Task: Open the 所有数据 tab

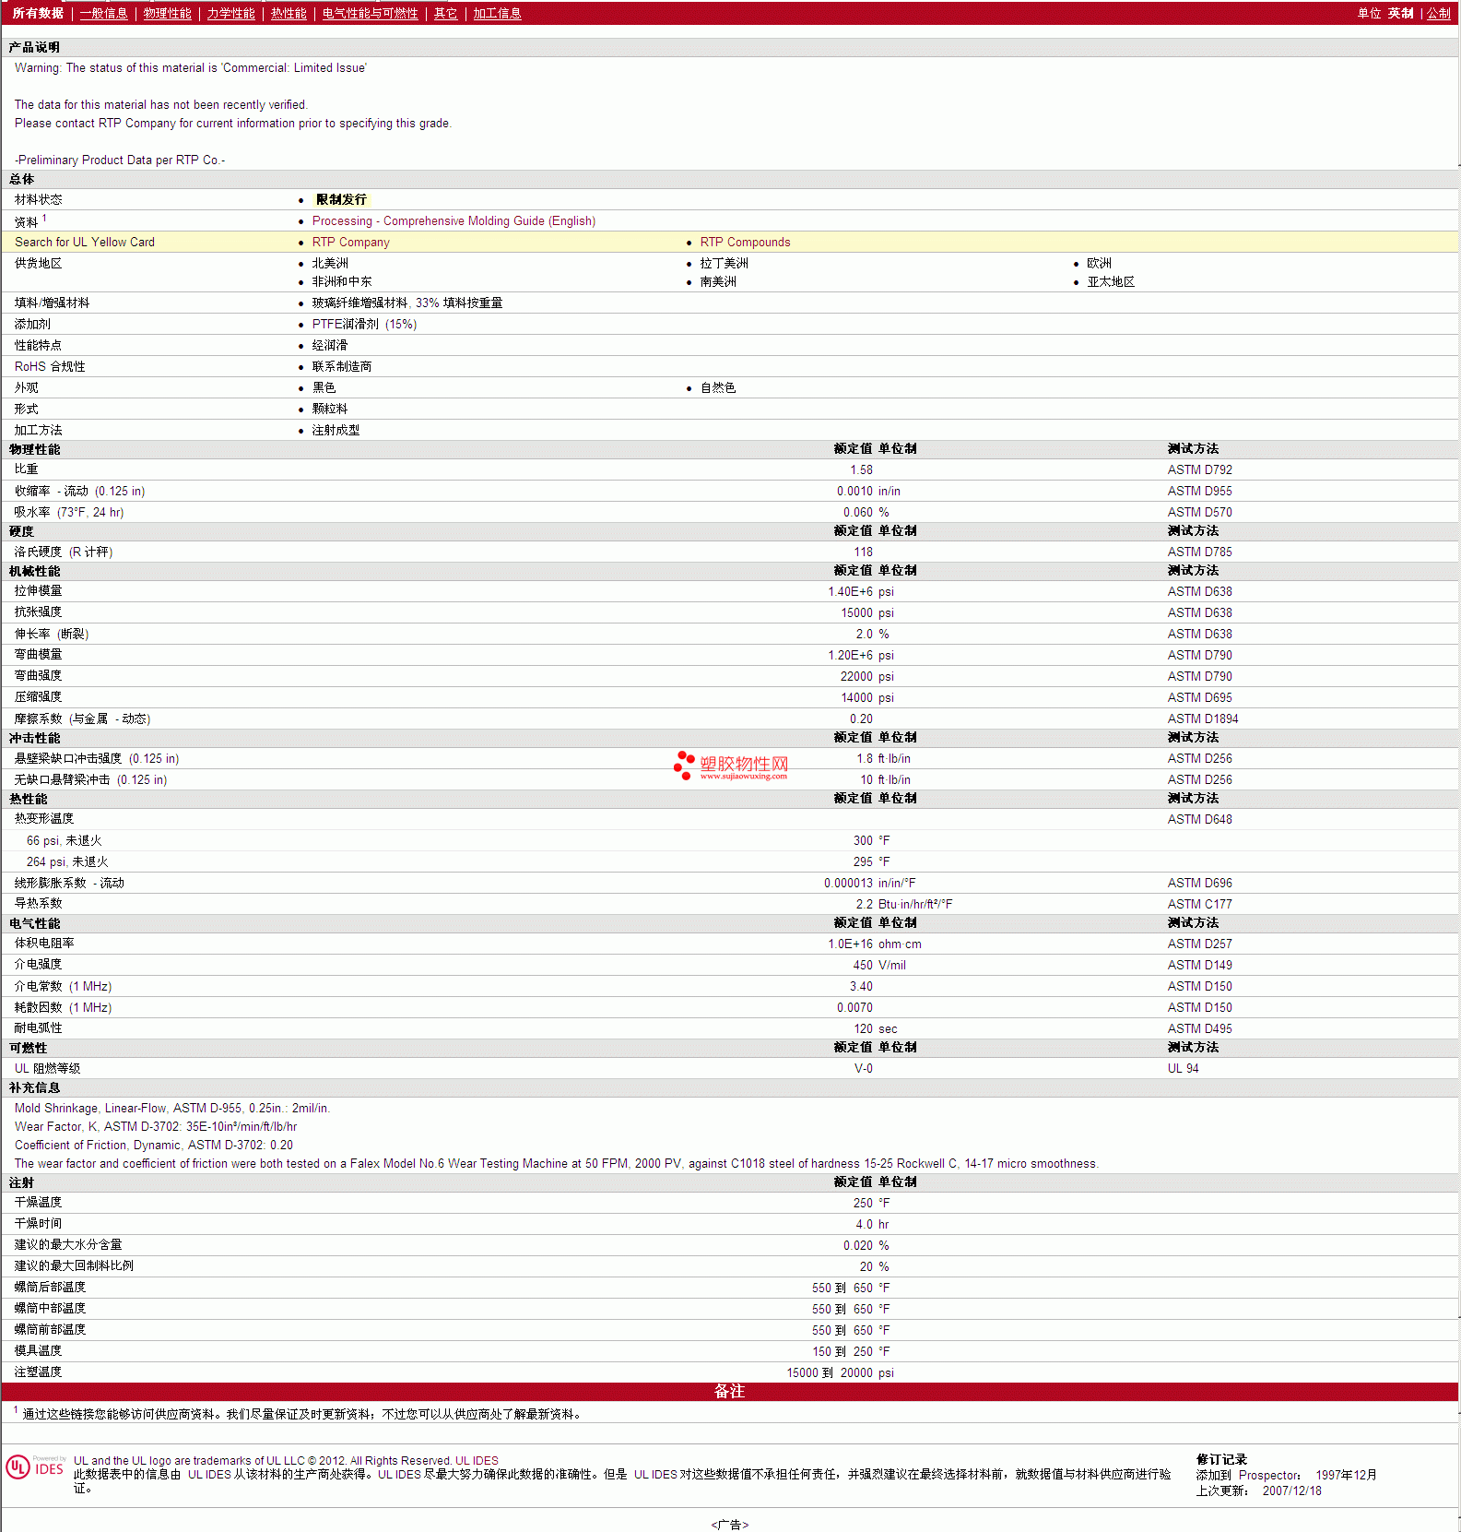Action: (x=38, y=13)
